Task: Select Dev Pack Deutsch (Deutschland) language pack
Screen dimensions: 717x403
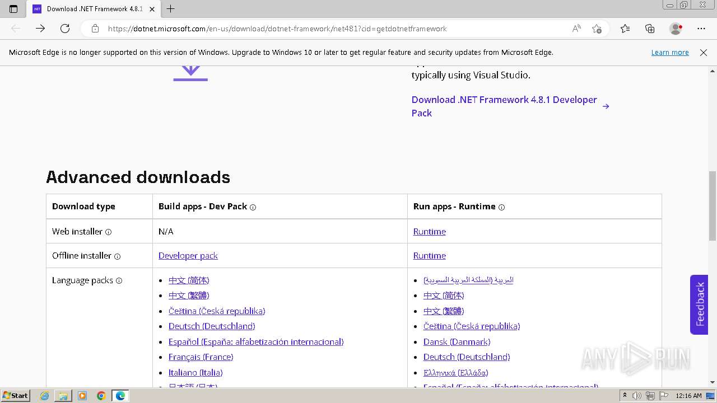Action: pos(212,326)
